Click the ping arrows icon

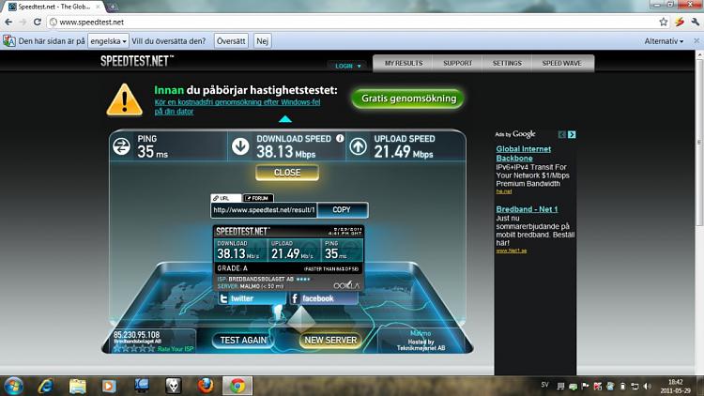(x=121, y=146)
